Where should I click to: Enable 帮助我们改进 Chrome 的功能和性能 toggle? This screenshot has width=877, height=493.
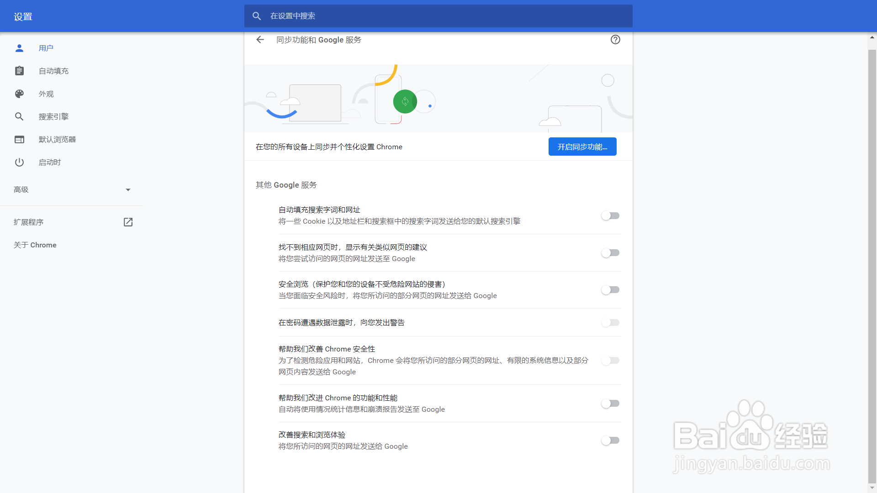[x=610, y=404]
